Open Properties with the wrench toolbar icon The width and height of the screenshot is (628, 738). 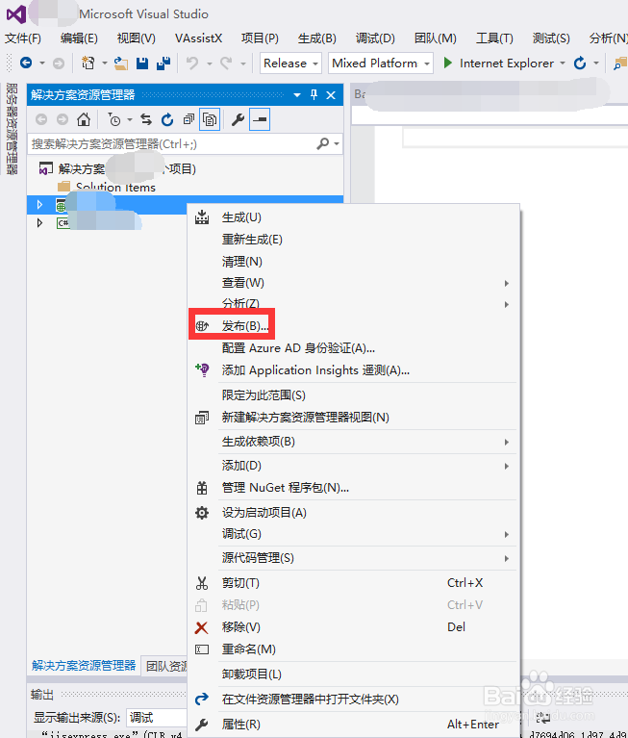[x=239, y=120]
